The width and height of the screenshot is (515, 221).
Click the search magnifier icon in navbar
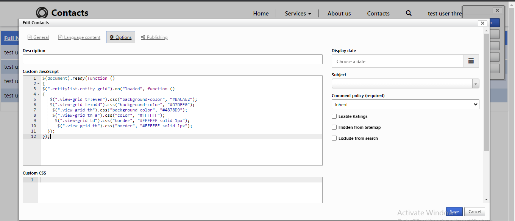[x=409, y=13]
